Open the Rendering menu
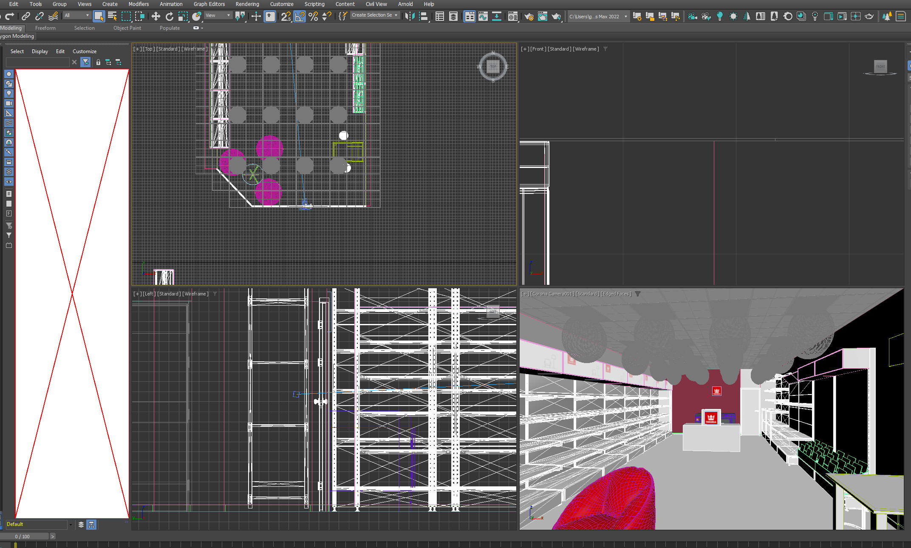 [x=247, y=4]
